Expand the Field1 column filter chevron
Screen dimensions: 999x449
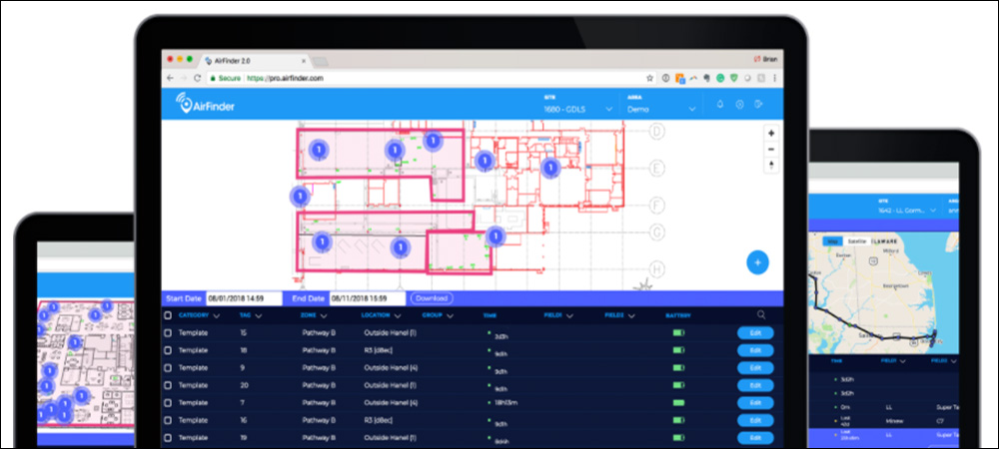(570, 315)
